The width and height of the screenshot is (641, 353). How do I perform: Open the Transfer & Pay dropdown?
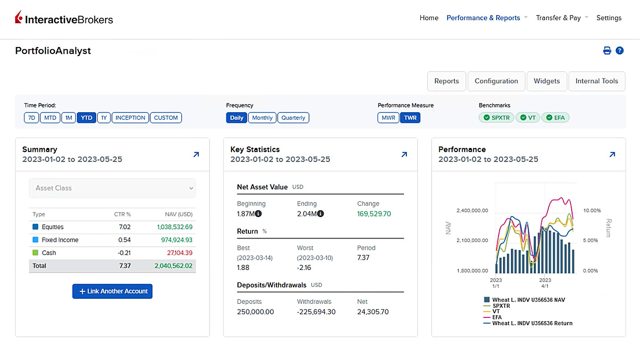pyautogui.click(x=559, y=18)
